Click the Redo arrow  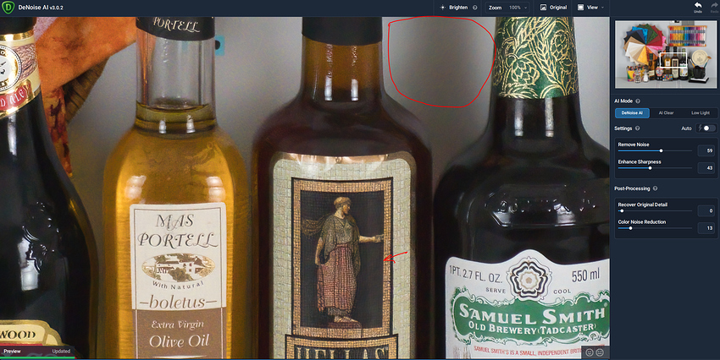[714, 6]
